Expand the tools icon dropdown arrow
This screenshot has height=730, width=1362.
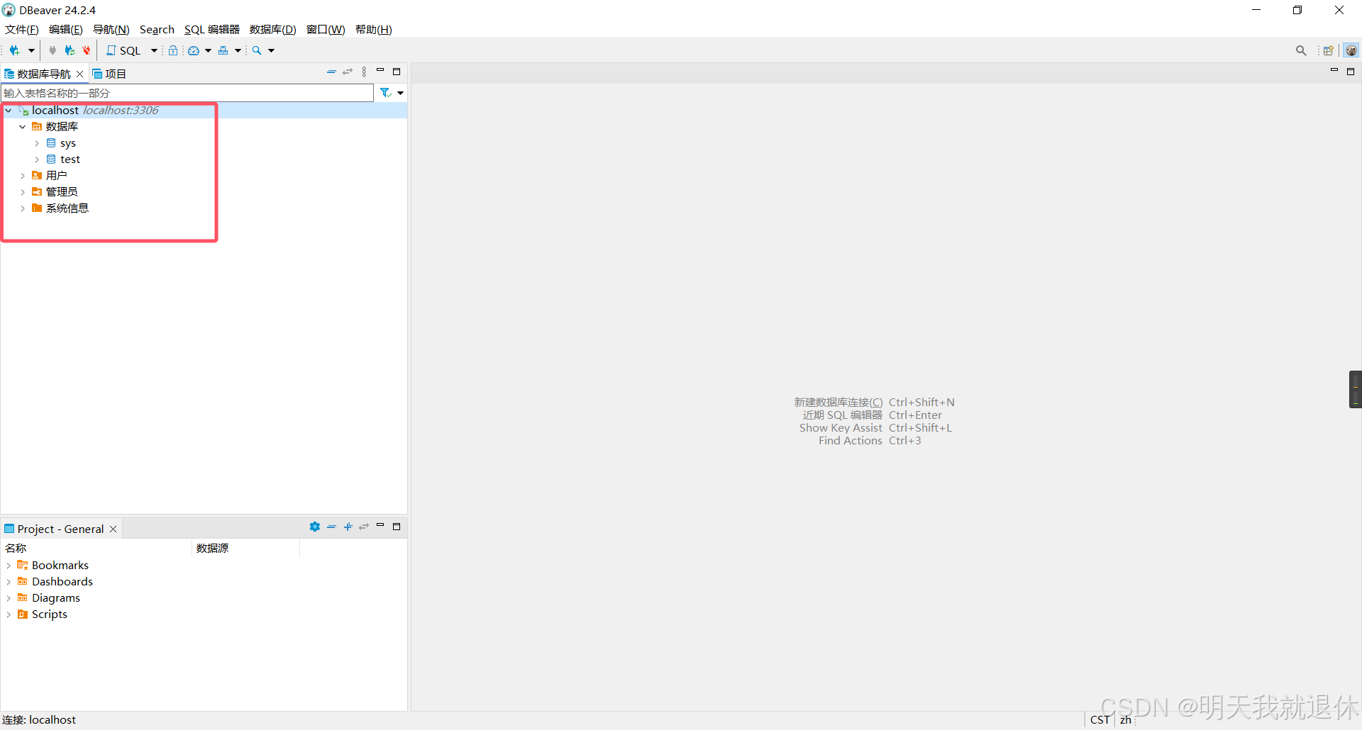click(x=238, y=50)
